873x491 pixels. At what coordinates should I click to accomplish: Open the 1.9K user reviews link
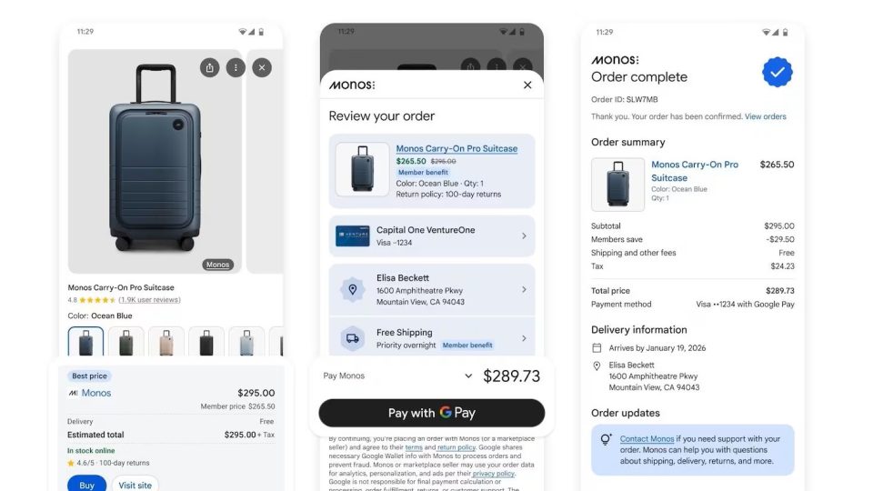click(x=149, y=300)
